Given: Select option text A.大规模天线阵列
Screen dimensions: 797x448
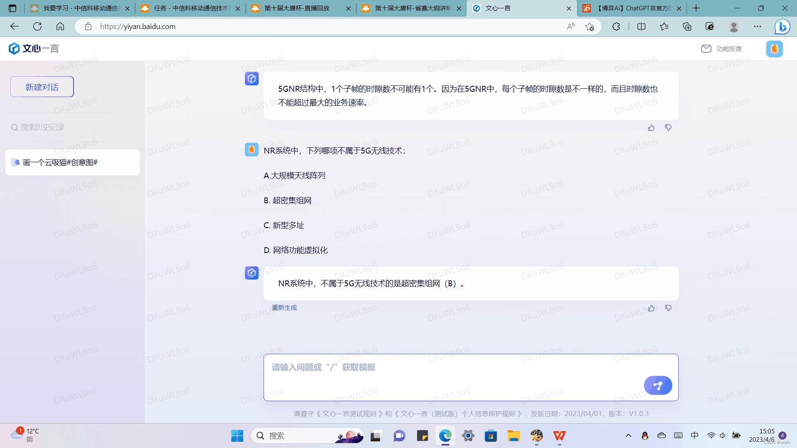Looking at the screenshot, I should 294,175.
